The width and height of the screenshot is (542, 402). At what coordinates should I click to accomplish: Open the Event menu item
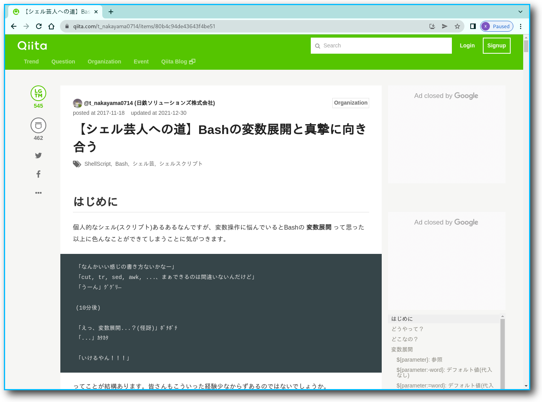click(141, 62)
